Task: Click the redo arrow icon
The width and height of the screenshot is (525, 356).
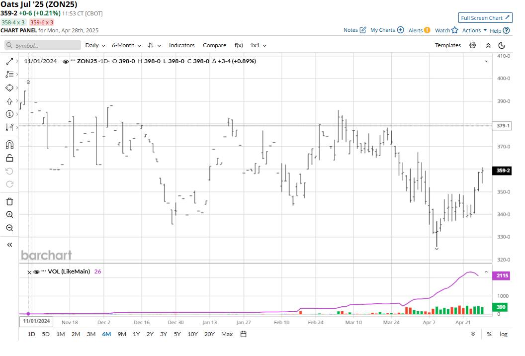Action: click(9, 184)
